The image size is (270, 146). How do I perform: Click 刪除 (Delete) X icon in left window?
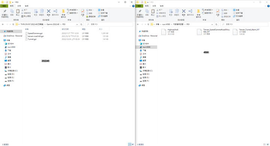pos(48,11)
